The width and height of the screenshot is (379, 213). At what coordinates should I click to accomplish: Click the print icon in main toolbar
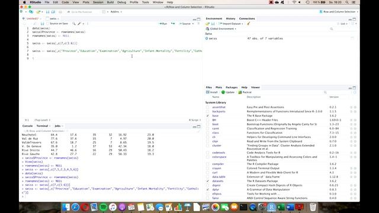60,12
